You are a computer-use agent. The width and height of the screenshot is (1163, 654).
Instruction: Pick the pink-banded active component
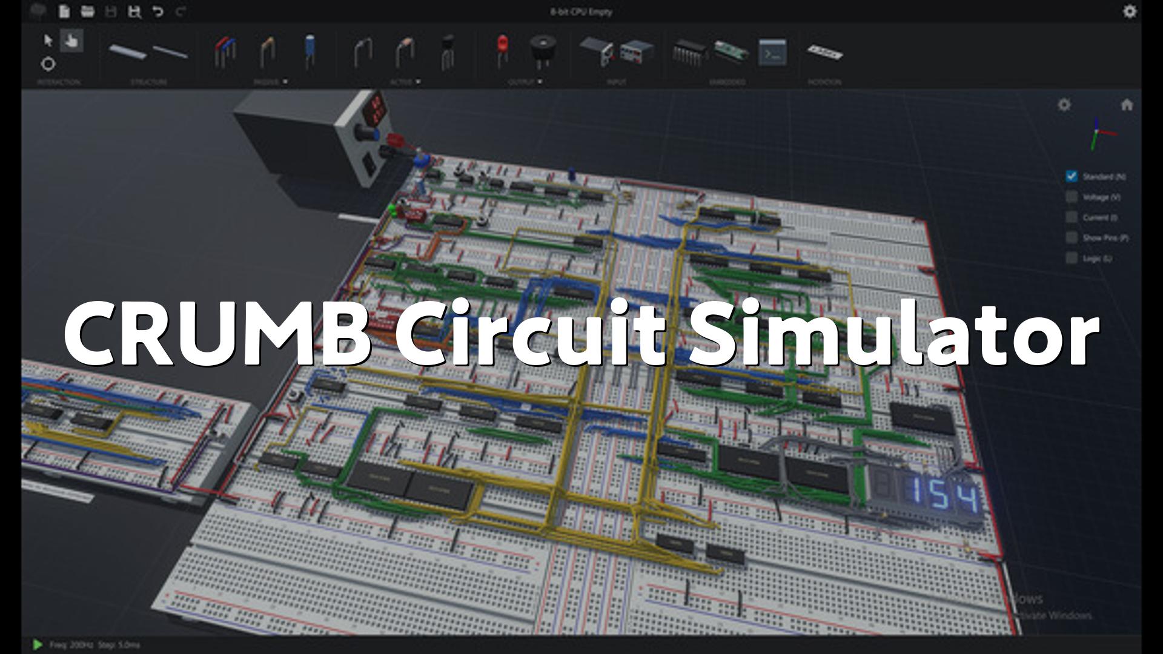405,51
